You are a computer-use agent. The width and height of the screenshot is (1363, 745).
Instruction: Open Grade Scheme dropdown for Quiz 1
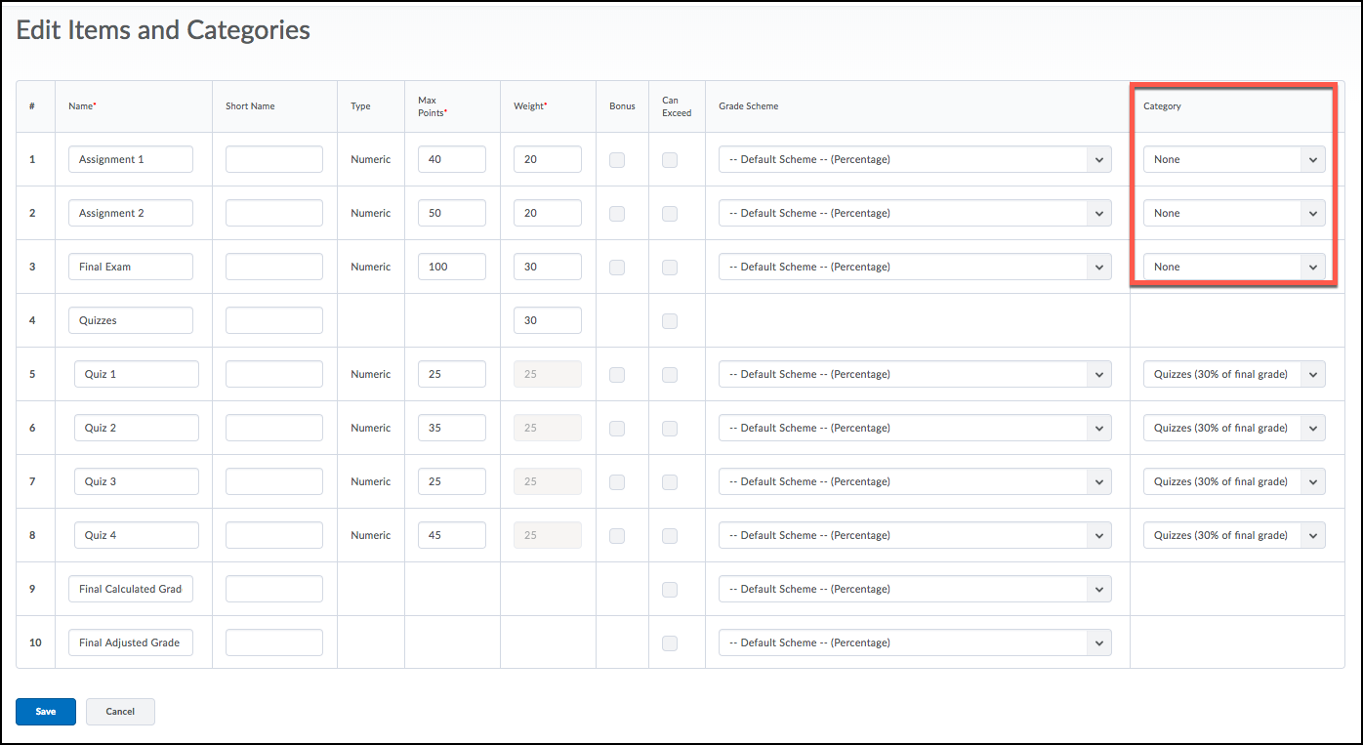(x=915, y=374)
